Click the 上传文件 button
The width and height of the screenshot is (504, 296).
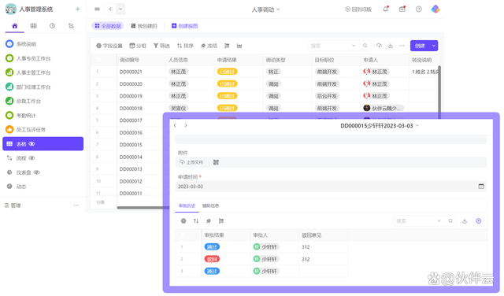click(x=191, y=162)
